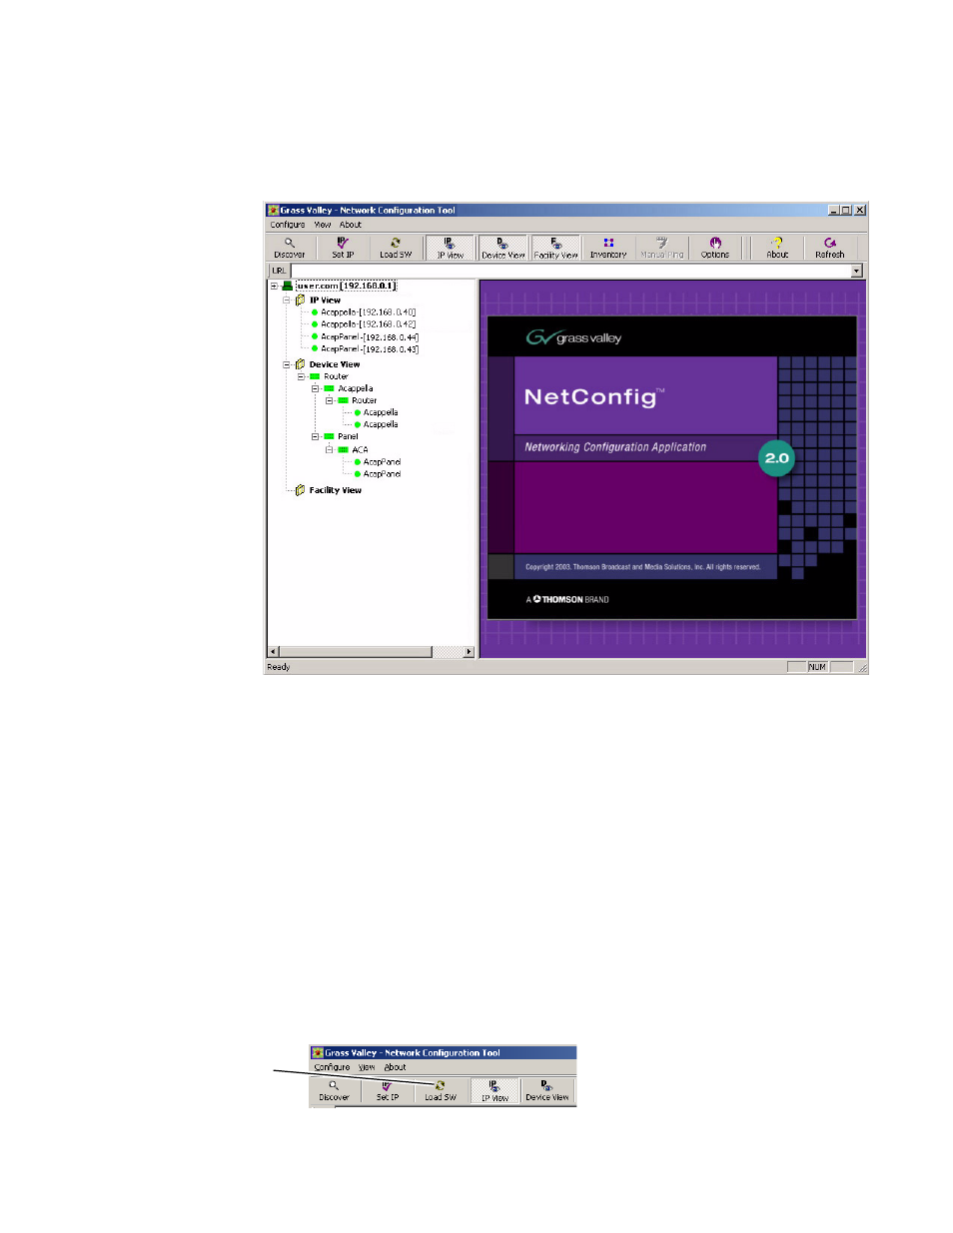Select the Router label nested under Acappella
This screenshot has height=1233, width=953.
[364, 400]
